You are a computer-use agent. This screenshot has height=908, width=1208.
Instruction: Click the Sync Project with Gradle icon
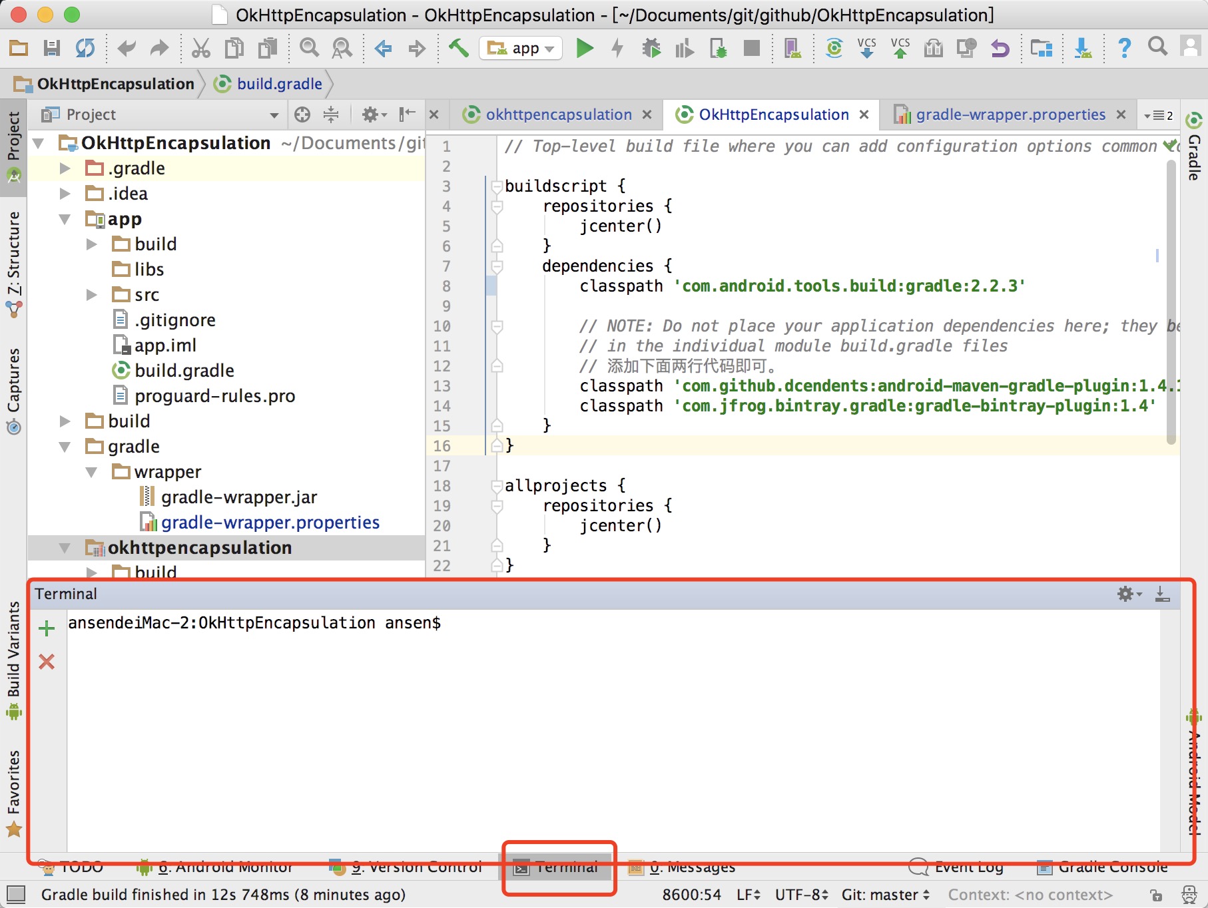(x=834, y=48)
